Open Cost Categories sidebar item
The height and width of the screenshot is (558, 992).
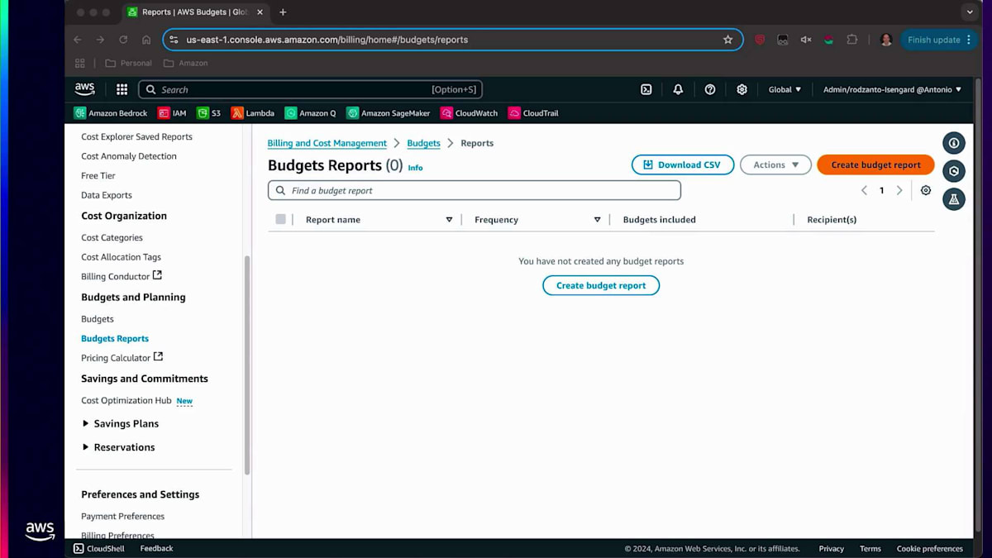pos(112,238)
